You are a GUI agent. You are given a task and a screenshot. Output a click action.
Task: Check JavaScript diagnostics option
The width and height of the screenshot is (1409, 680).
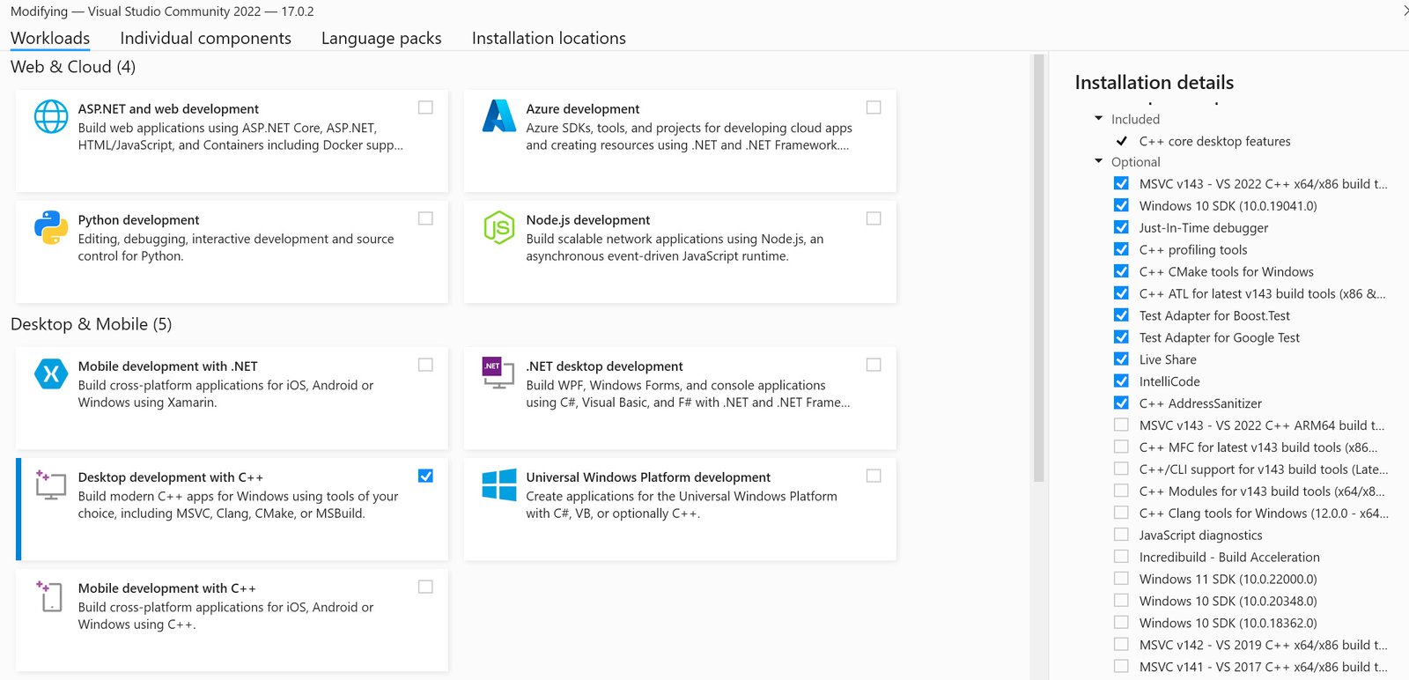click(x=1121, y=535)
